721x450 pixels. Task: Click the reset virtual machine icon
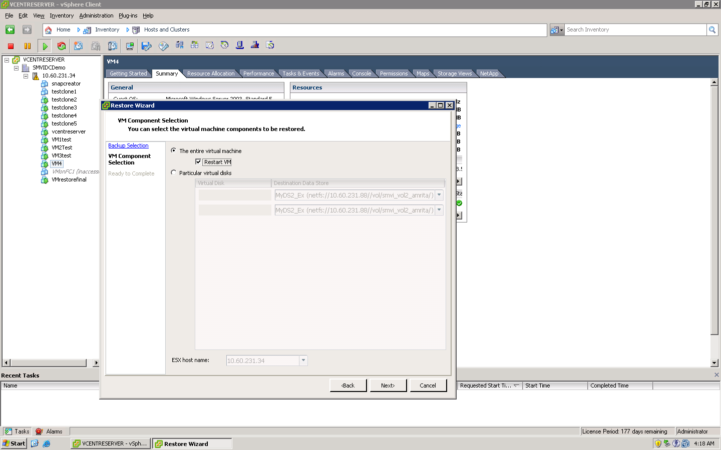62,46
